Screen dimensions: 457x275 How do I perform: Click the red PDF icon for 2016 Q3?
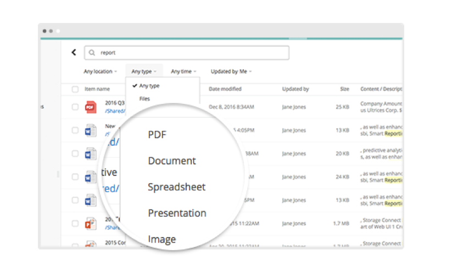pyautogui.click(x=91, y=107)
